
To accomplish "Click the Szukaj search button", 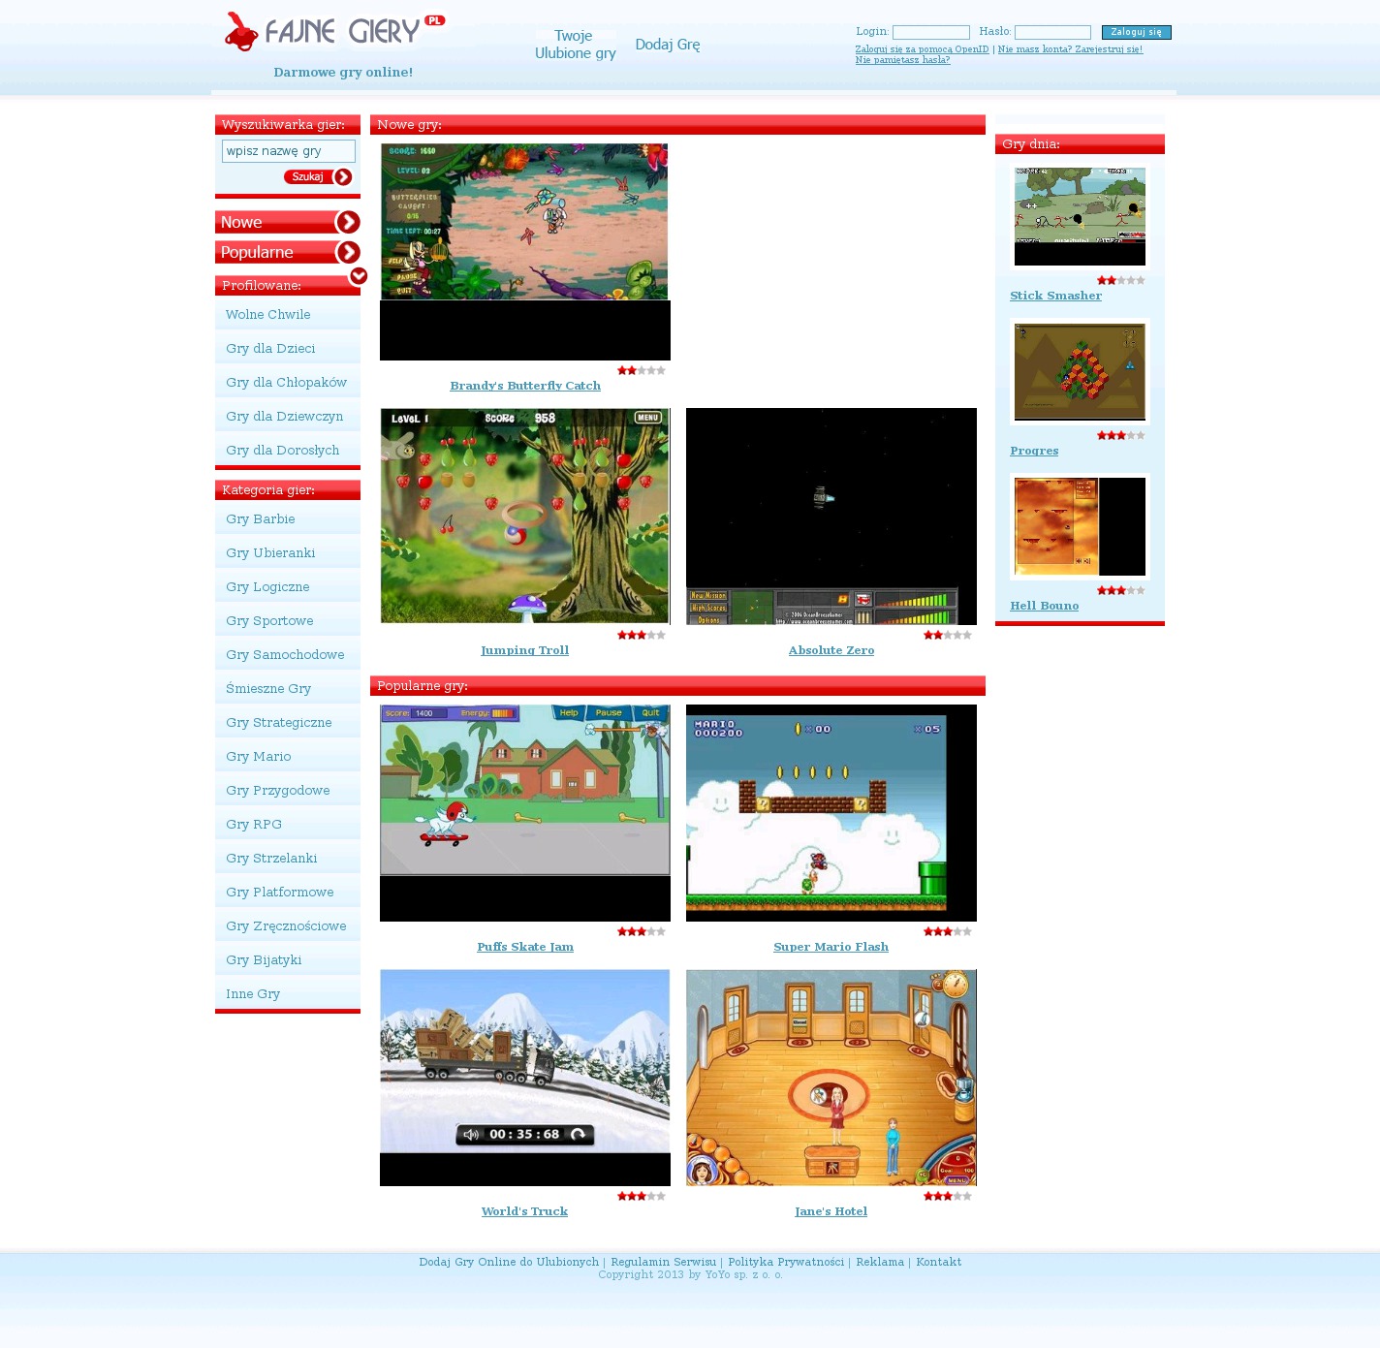I will click(317, 177).
